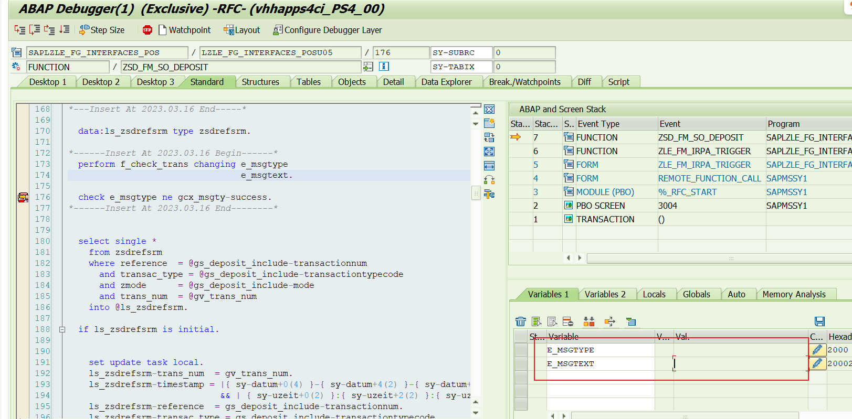Click the save icon above the variables table
This screenshot has height=419, width=852.
[819, 321]
